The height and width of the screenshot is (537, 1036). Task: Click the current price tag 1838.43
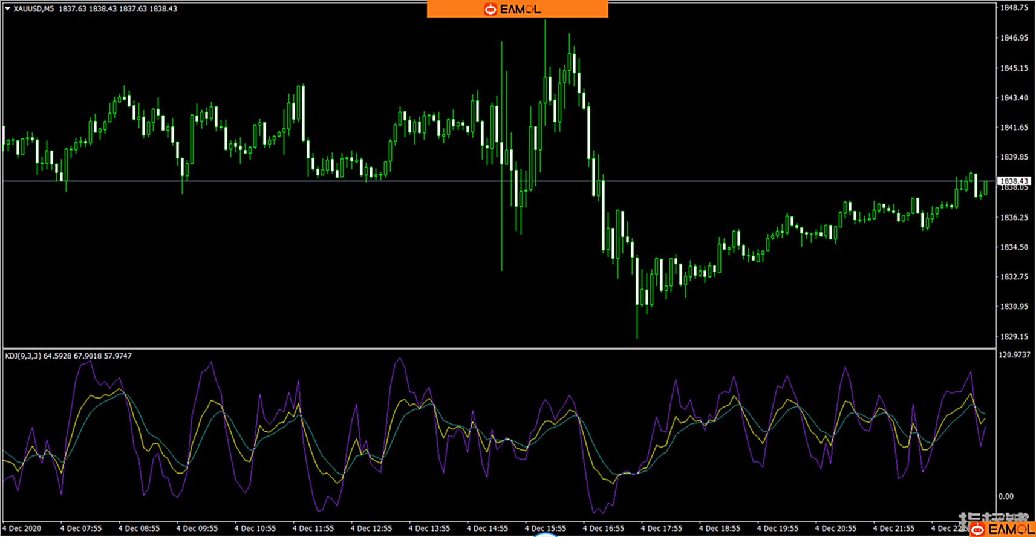point(1014,181)
